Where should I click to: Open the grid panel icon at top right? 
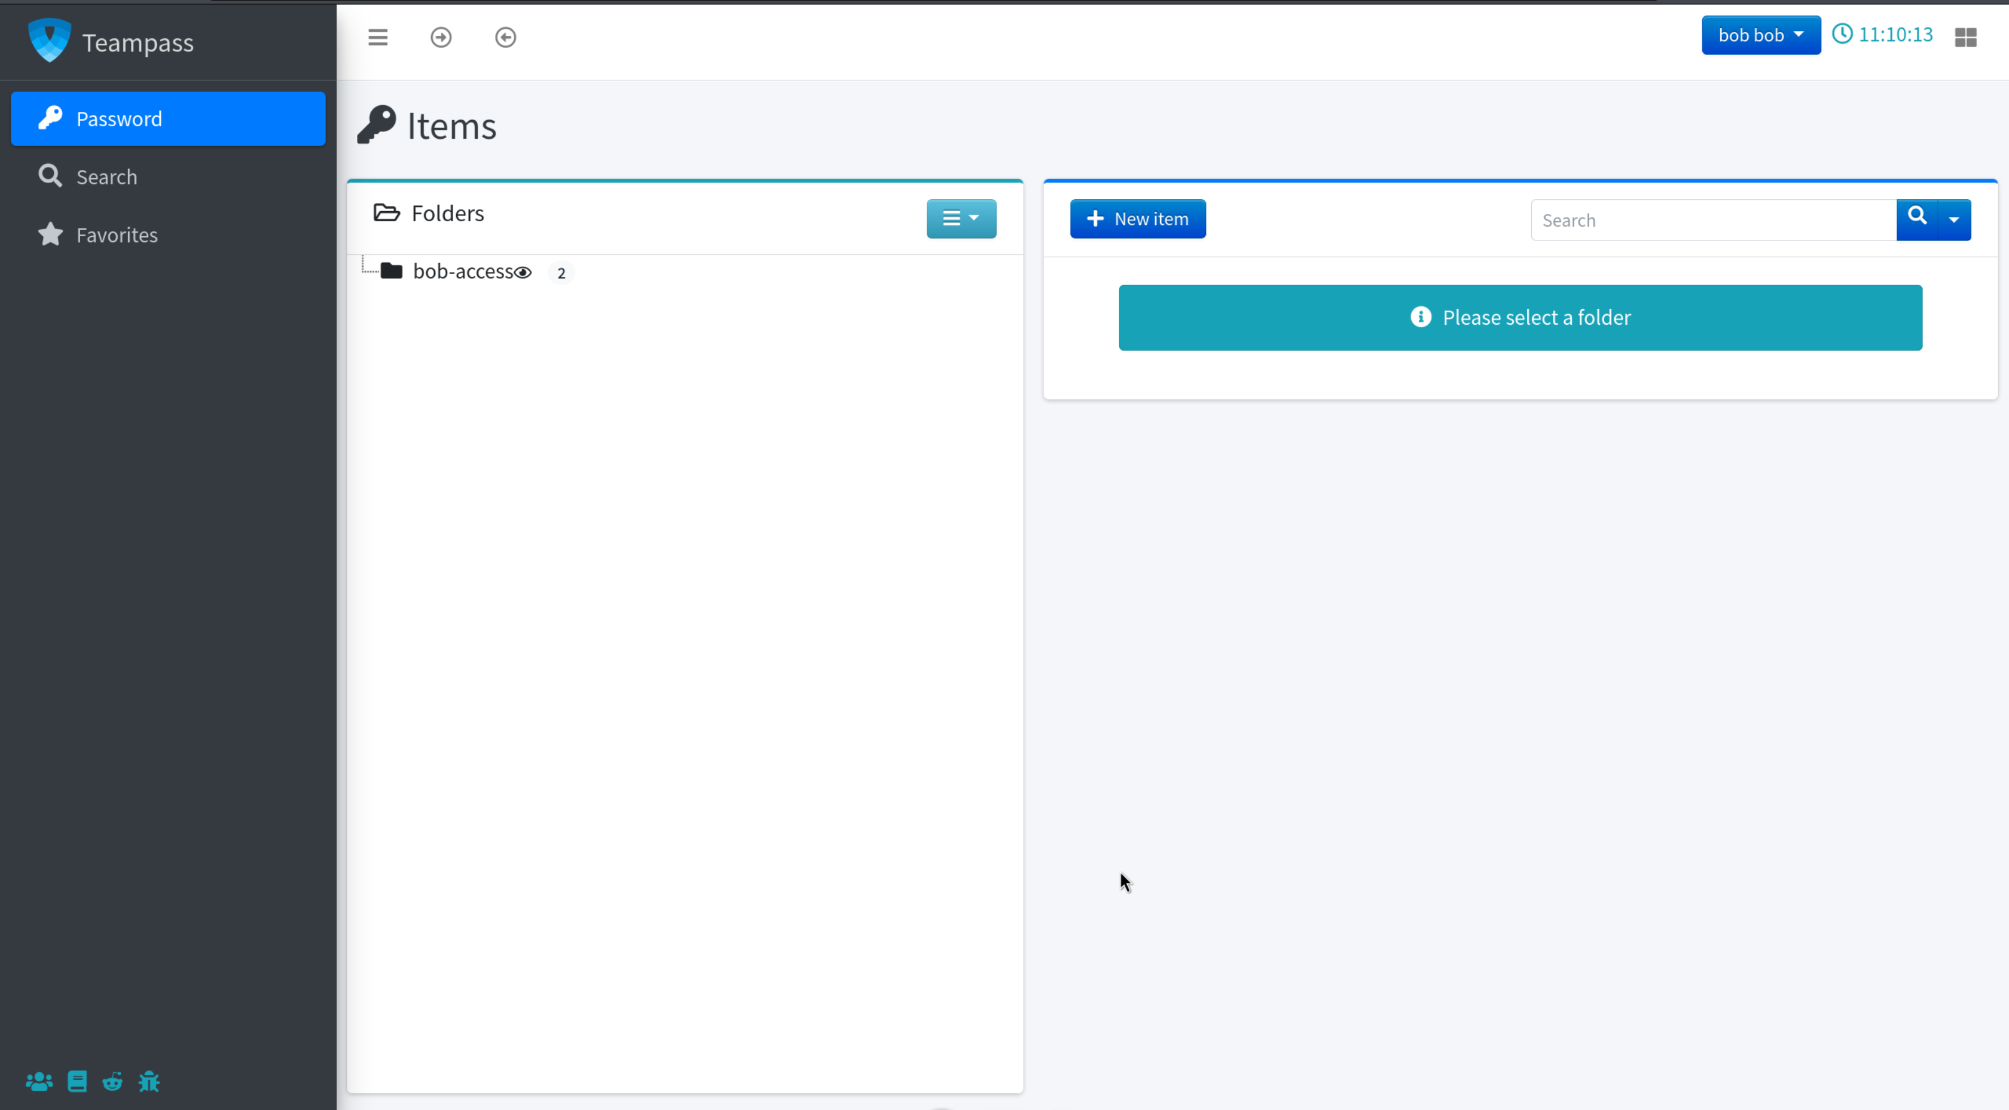tap(1965, 38)
